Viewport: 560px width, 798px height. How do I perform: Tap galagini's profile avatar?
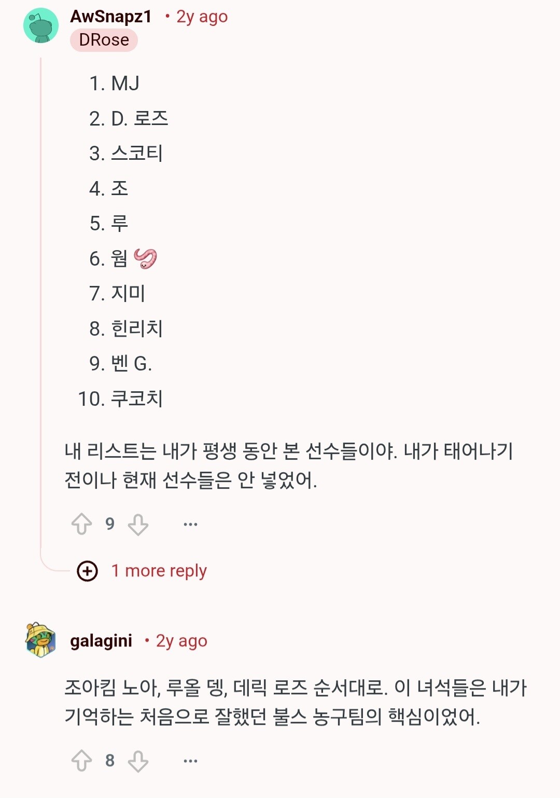(x=40, y=640)
